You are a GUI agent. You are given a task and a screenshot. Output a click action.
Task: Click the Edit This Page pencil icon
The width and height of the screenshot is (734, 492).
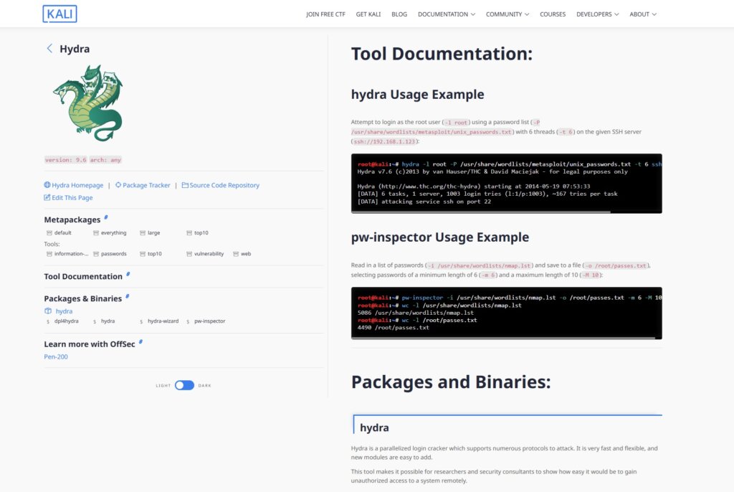coord(47,198)
